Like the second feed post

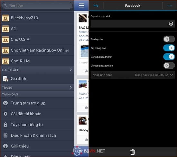(x=86, y=107)
